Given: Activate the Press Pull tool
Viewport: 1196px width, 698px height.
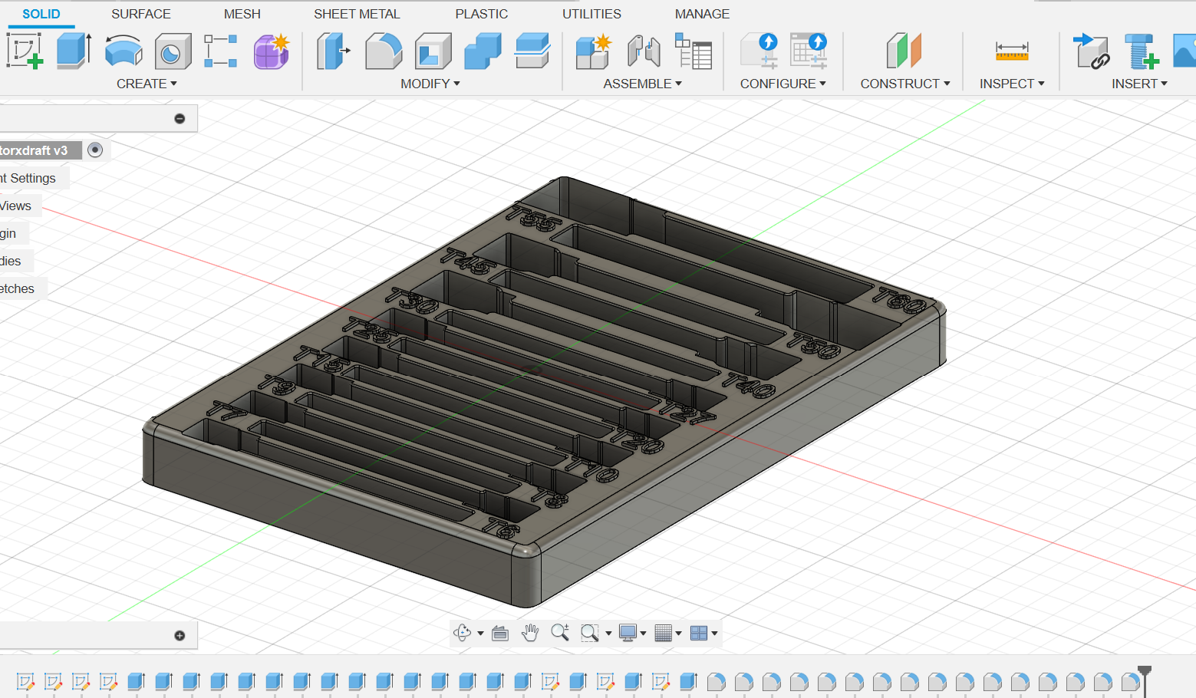Looking at the screenshot, I should [x=333, y=51].
